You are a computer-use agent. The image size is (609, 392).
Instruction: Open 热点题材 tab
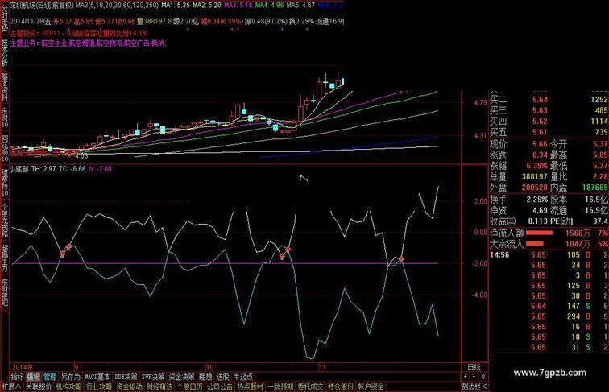click(251, 386)
